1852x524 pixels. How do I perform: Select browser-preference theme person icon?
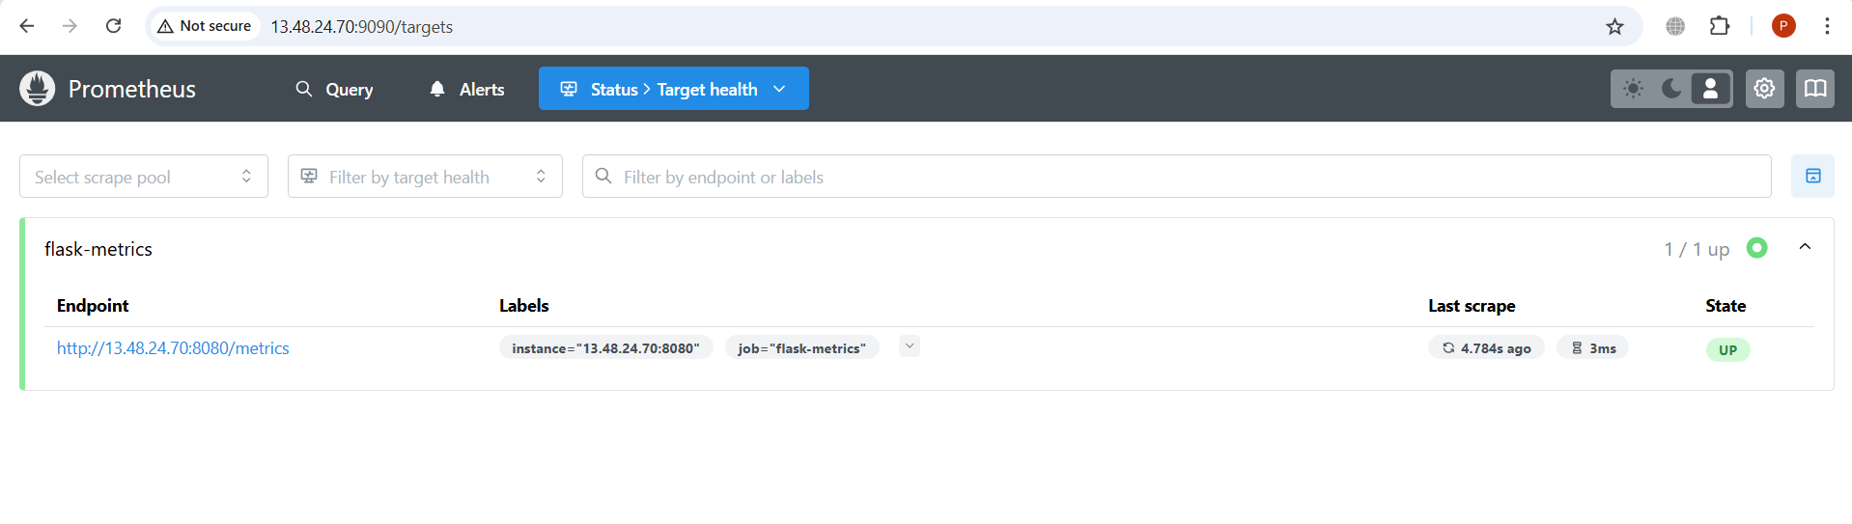click(x=1710, y=89)
